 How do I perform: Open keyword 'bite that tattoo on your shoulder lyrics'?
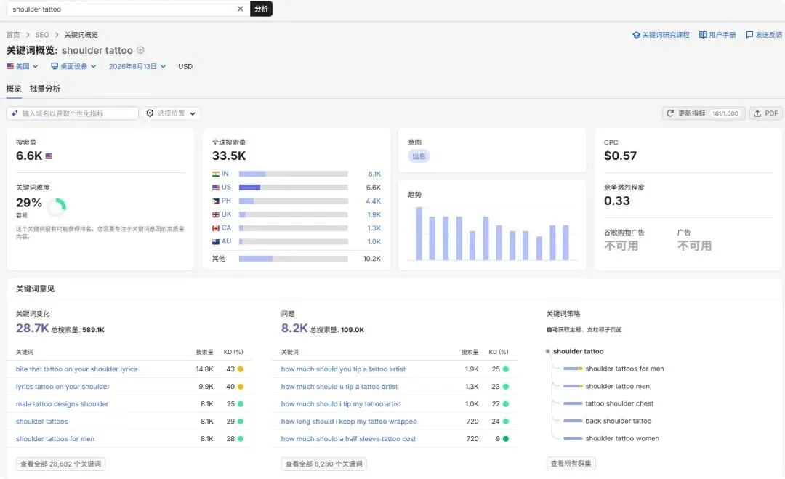tap(76, 369)
